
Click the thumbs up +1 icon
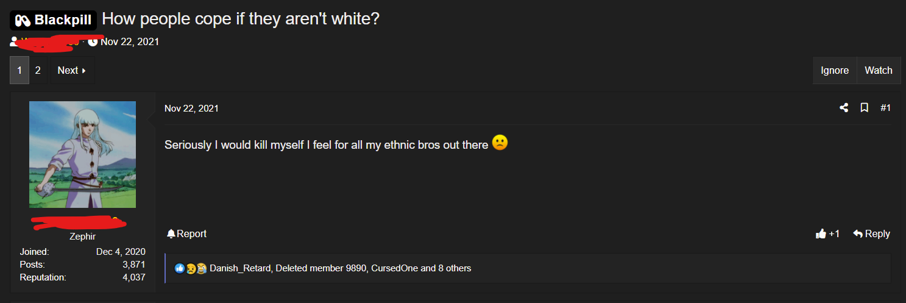pos(821,234)
